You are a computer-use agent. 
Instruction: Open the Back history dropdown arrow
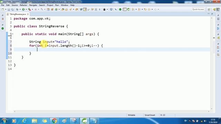(152, 9)
